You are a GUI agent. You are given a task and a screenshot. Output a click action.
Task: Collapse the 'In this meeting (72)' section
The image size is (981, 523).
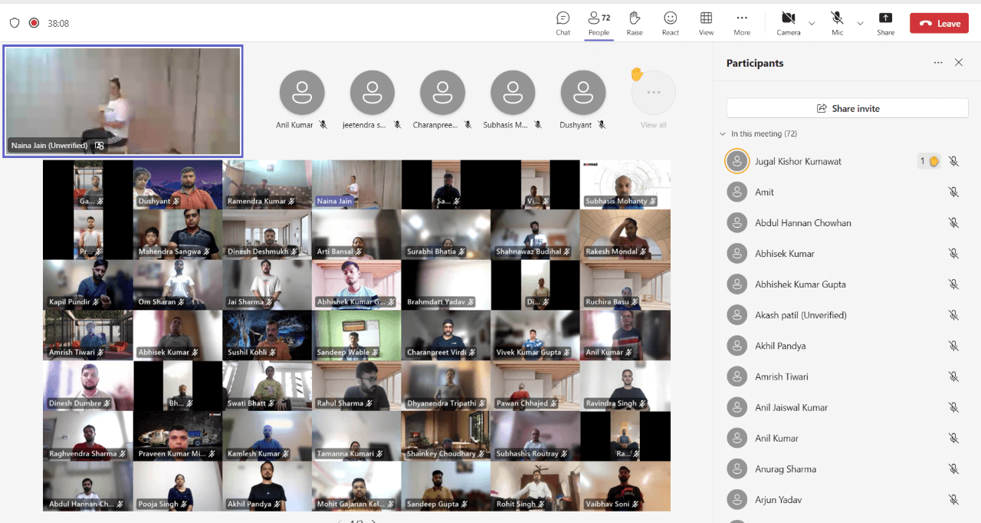[723, 134]
